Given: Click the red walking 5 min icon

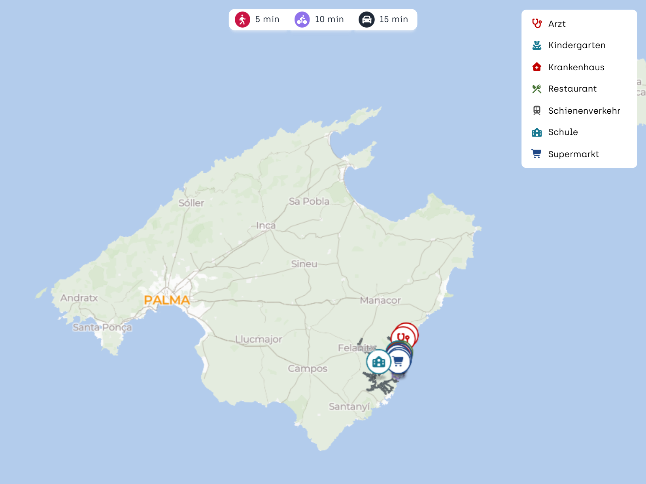Looking at the screenshot, I should 242,19.
